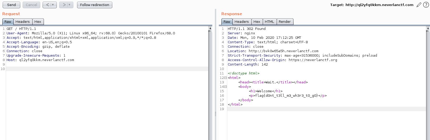This screenshot has width=430, height=140.
Task: Click the closing body tag line
Action: pyautogui.click(x=246, y=100)
